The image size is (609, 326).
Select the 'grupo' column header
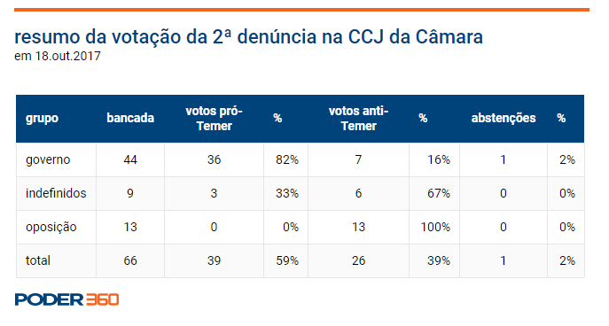(42, 118)
